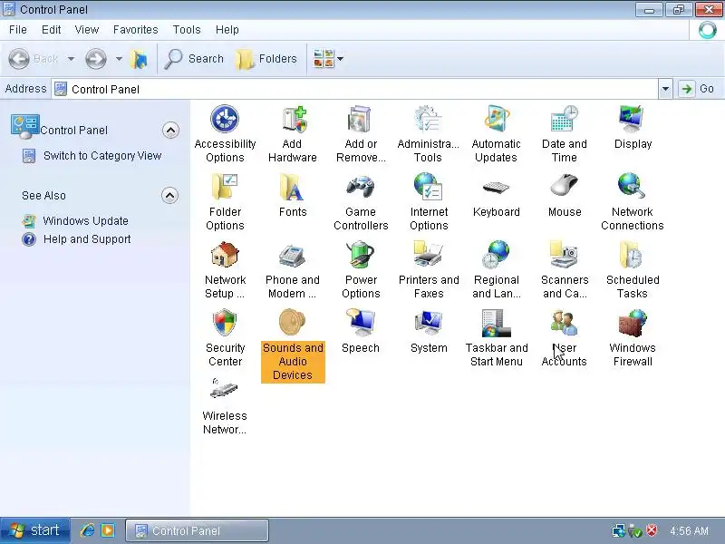Open Scheduled Tasks icon
This screenshot has width=725, height=544.
(x=633, y=255)
